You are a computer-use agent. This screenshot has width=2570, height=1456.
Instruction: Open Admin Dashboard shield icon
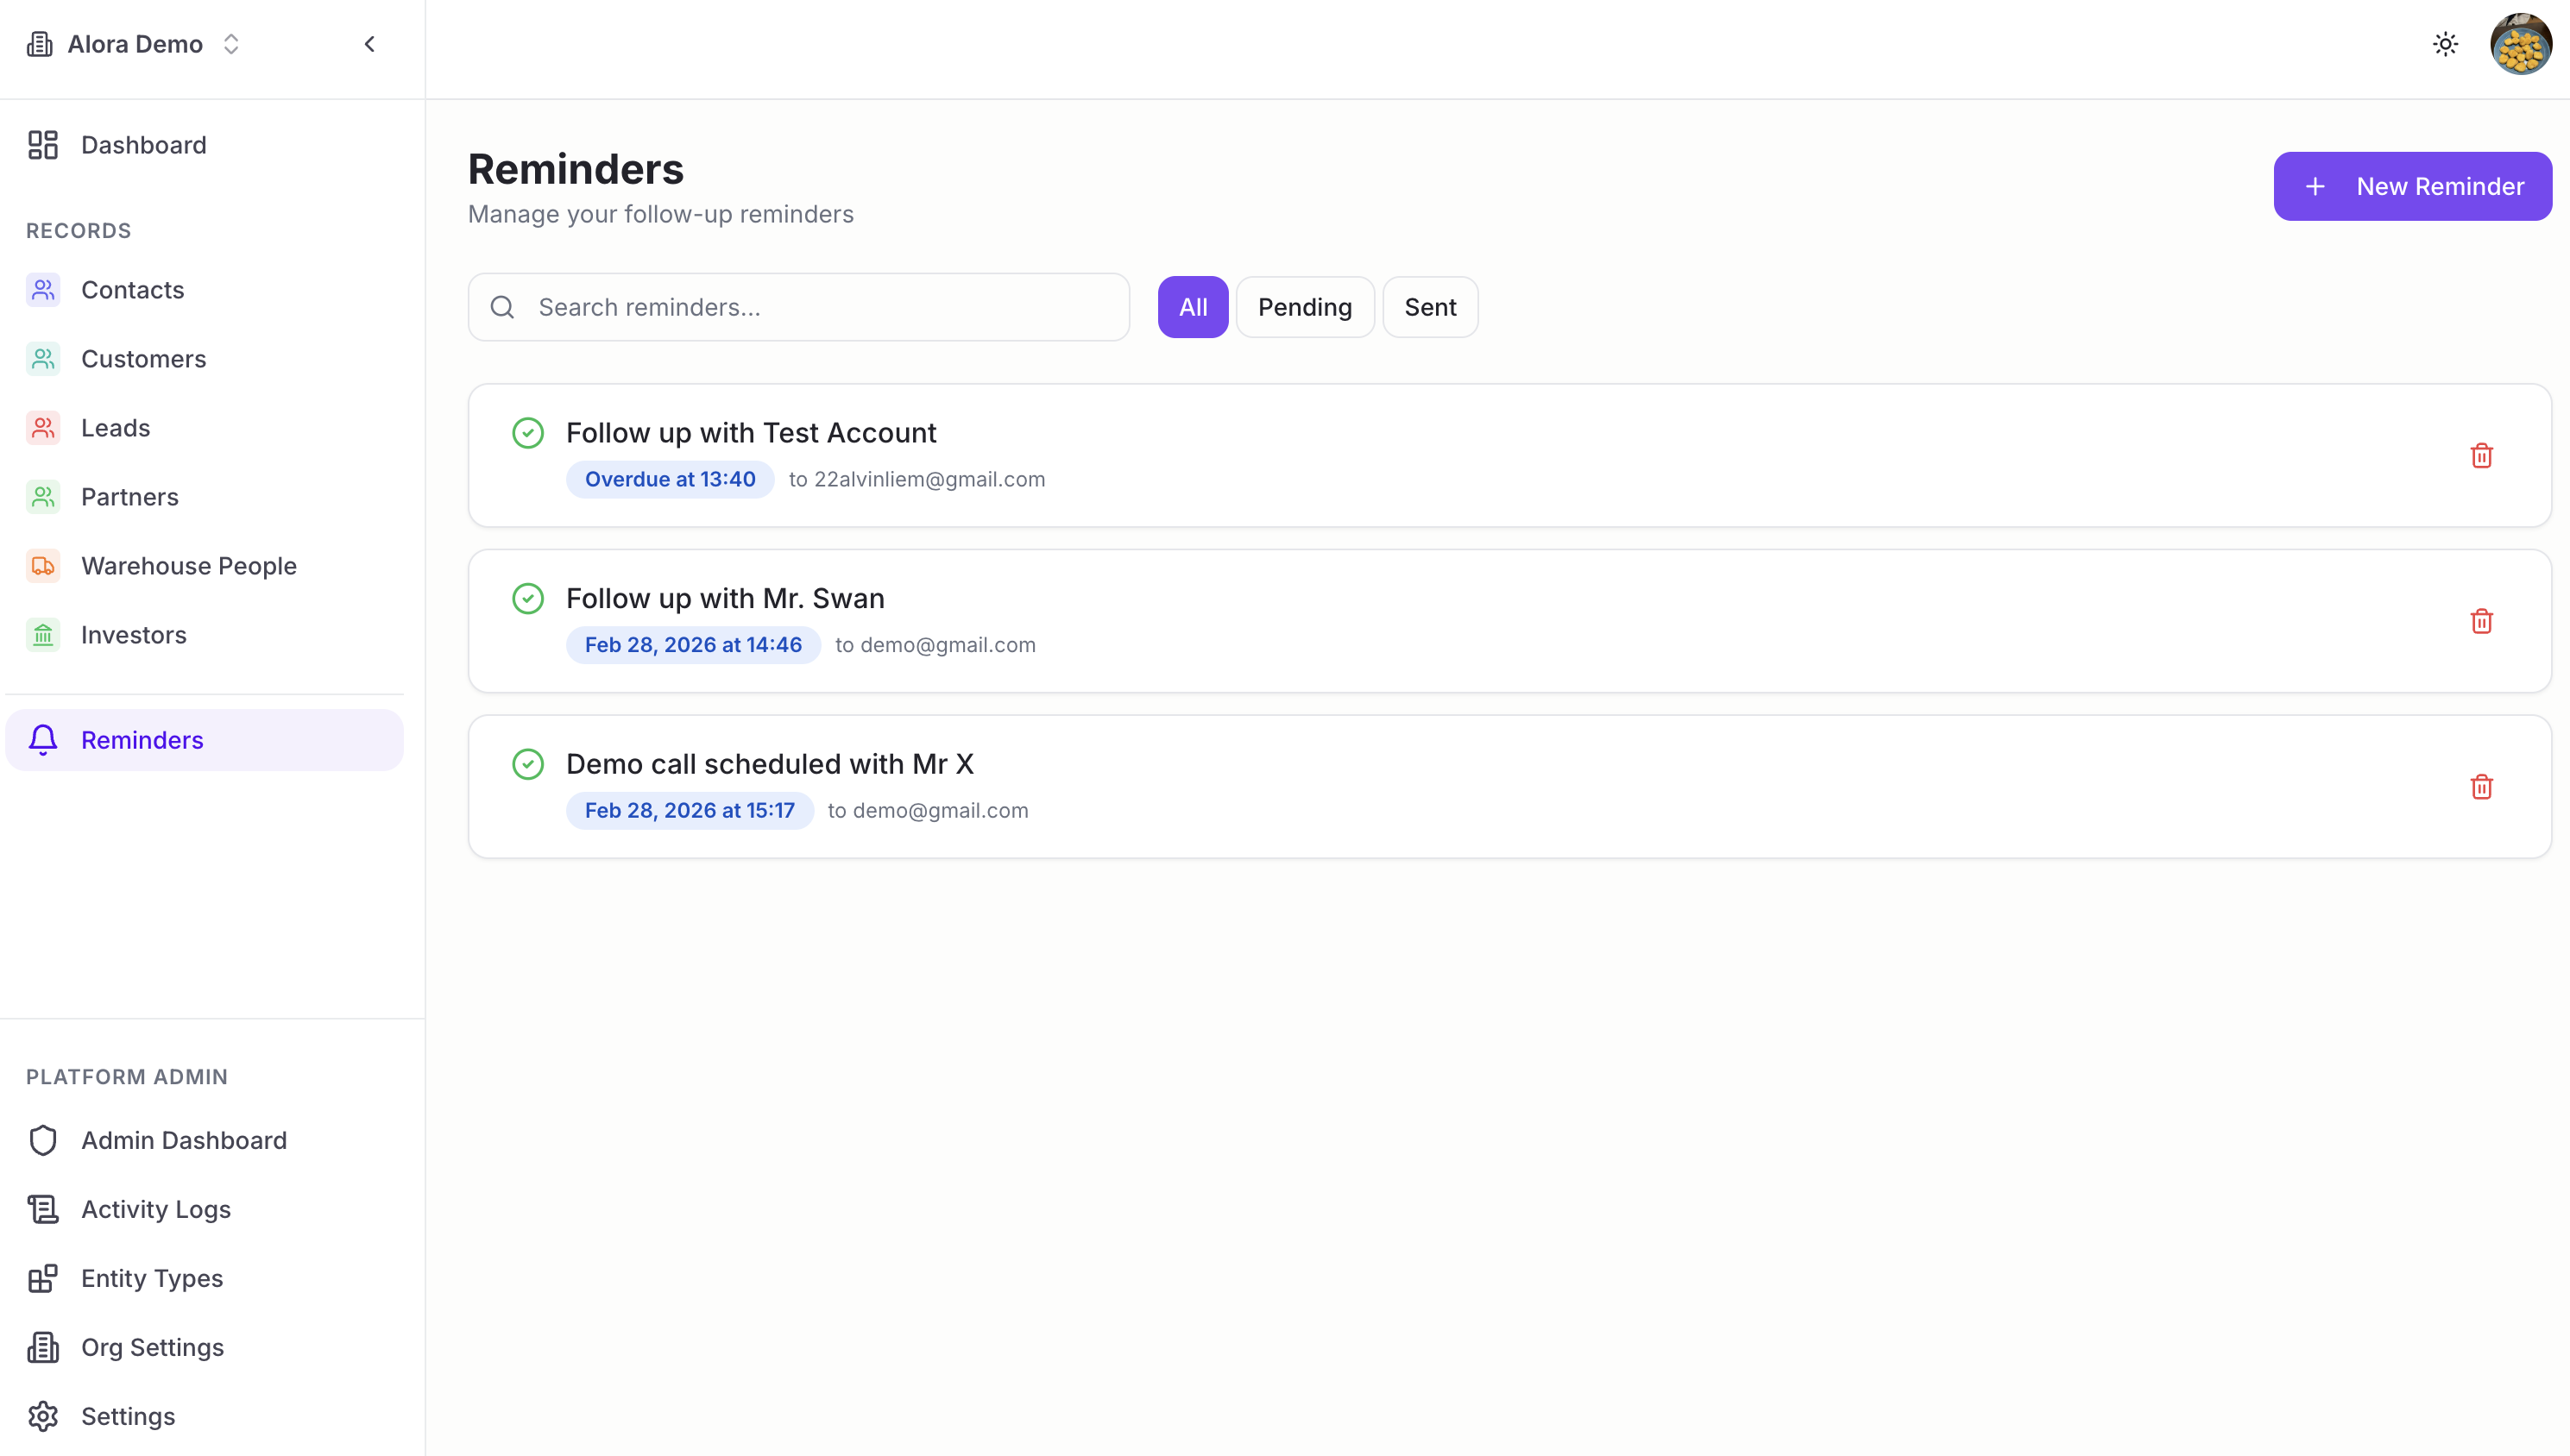coord(43,1140)
